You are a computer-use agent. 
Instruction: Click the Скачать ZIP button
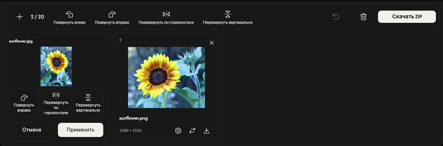coord(407,17)
